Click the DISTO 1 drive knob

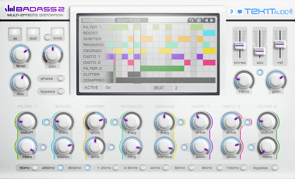[200, 122]
